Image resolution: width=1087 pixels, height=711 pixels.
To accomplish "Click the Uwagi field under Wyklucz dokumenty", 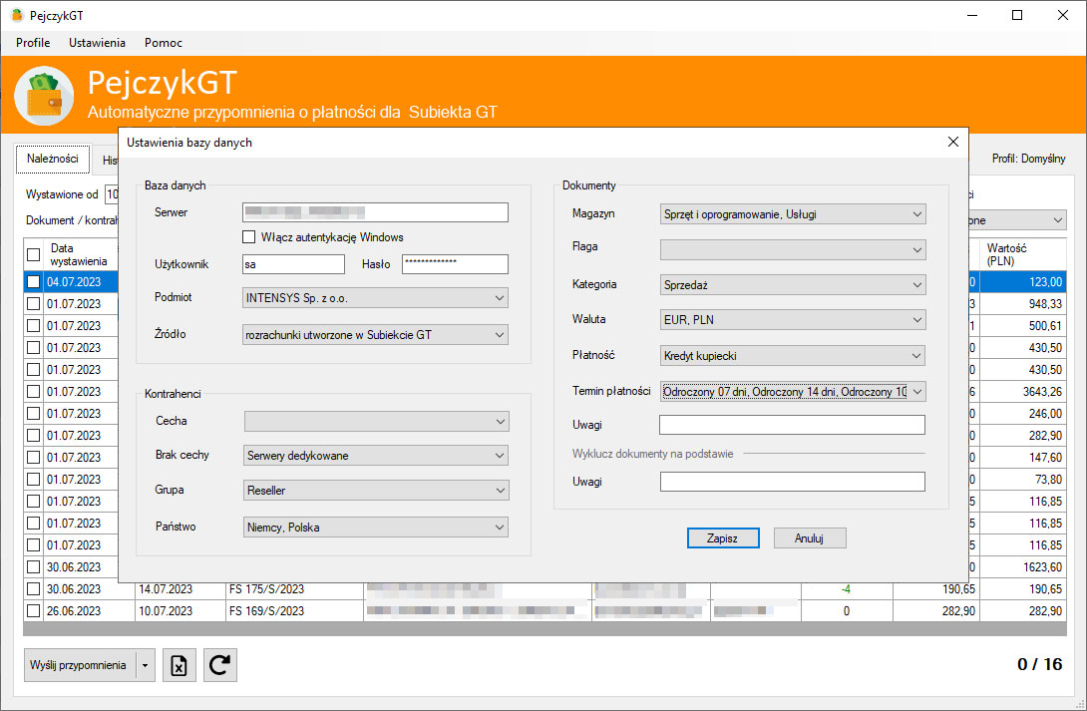I will coord(793,482).
